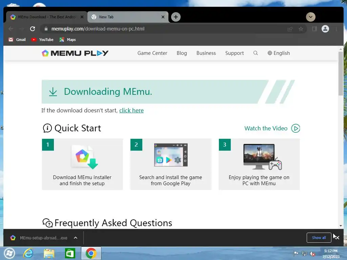Click the network tray icon
The image size is (347, 260).
point(304,253)
